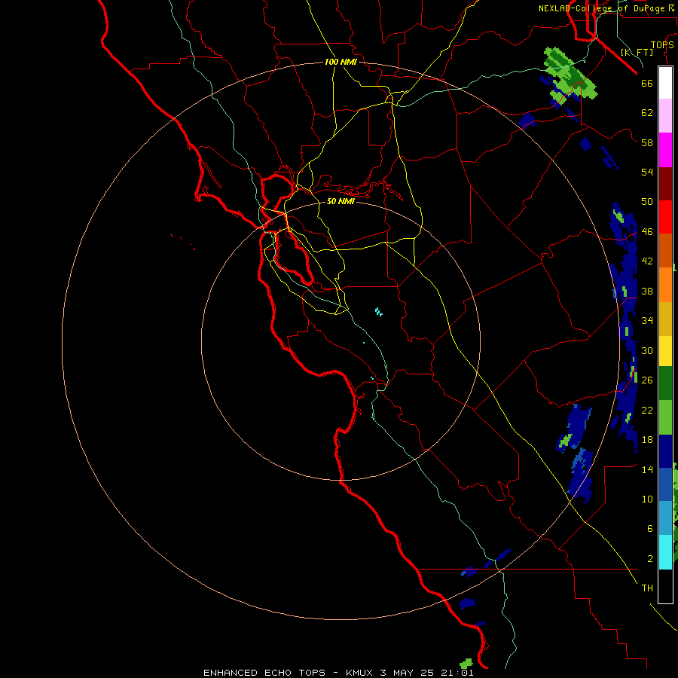Click the legend value "26"

(647, 380)
